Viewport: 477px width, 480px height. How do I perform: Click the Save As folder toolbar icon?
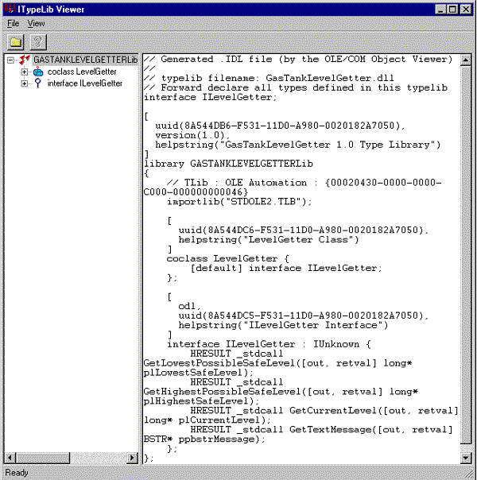pos(15,41)
